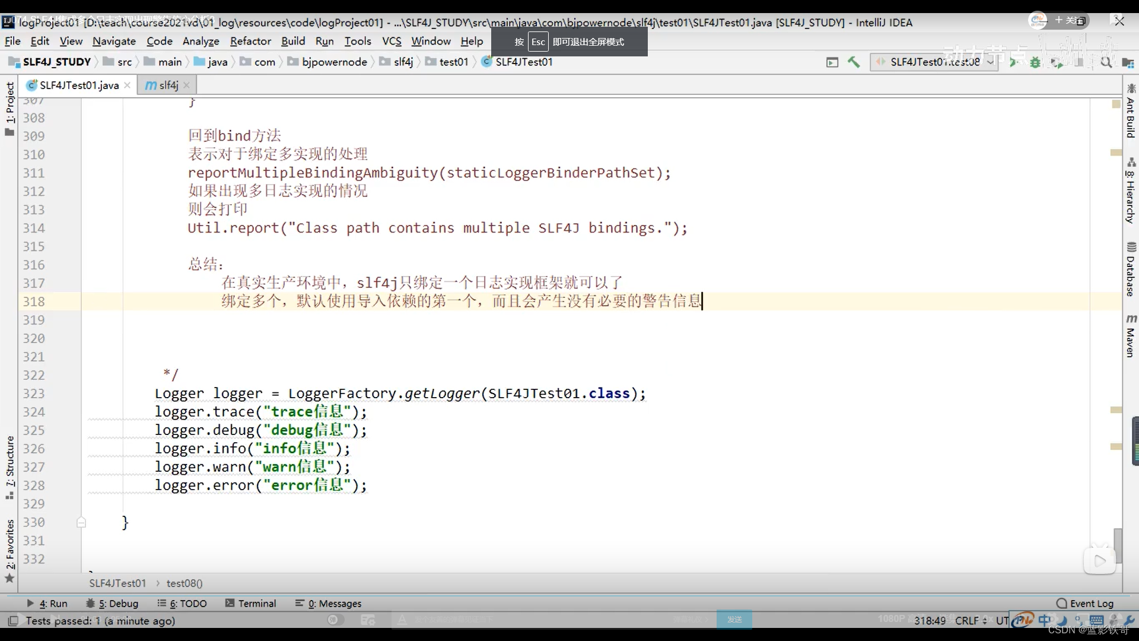Click the SLF4JTest01 class breadcrumb icon
Viewport: 1139px width, 641px height.
tap(486, 62)
